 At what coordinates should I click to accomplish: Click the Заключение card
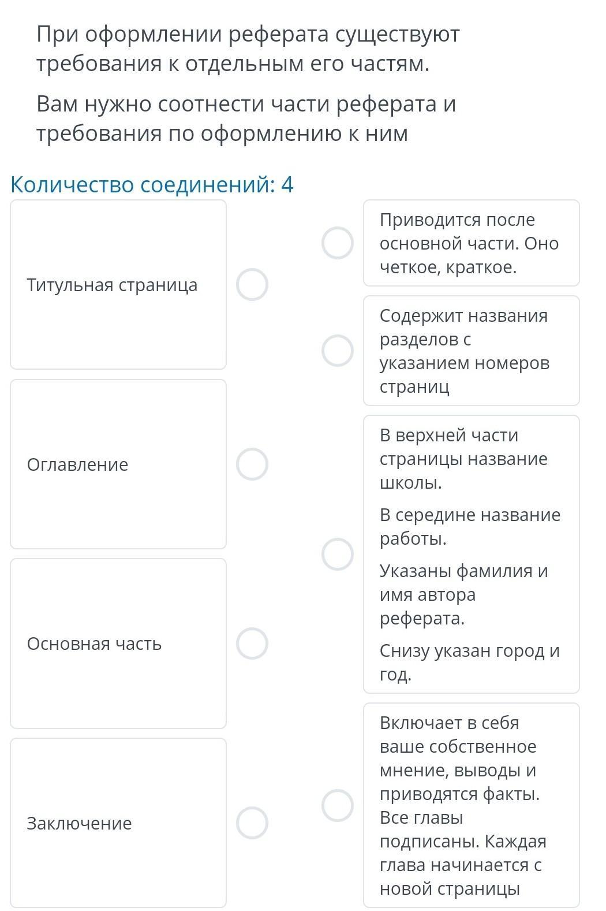(x=118, y=823)
